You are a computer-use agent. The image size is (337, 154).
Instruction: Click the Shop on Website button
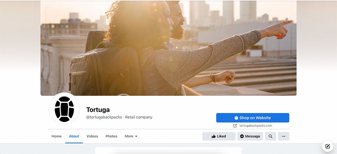click(252, 118)
